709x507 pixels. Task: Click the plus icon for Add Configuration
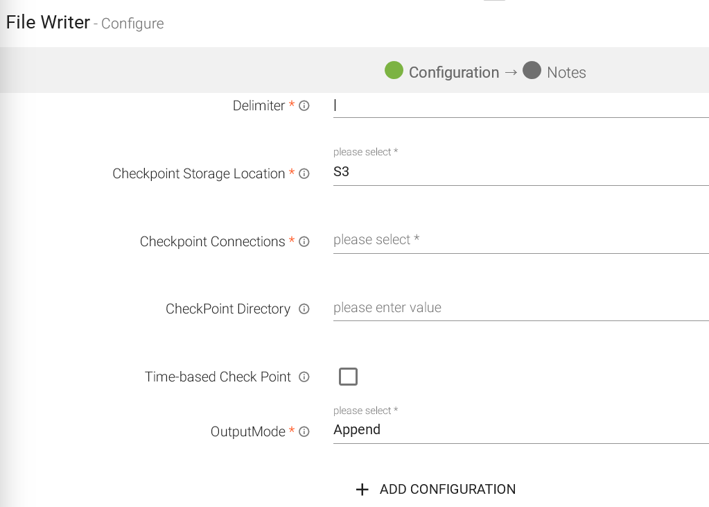tap(362, 490)
